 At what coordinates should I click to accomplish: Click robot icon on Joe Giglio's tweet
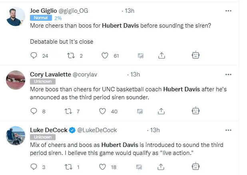(x=195, y=55)
